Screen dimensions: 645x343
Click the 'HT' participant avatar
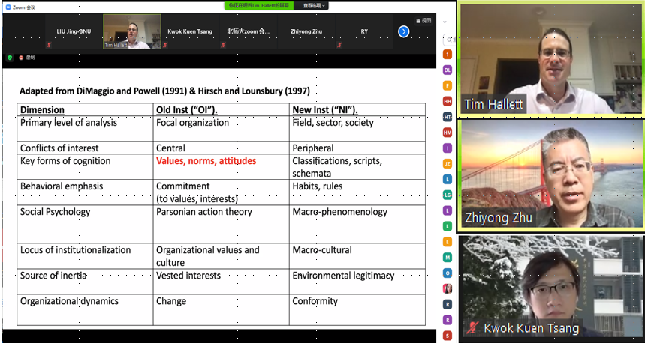(x=448, y=117)
